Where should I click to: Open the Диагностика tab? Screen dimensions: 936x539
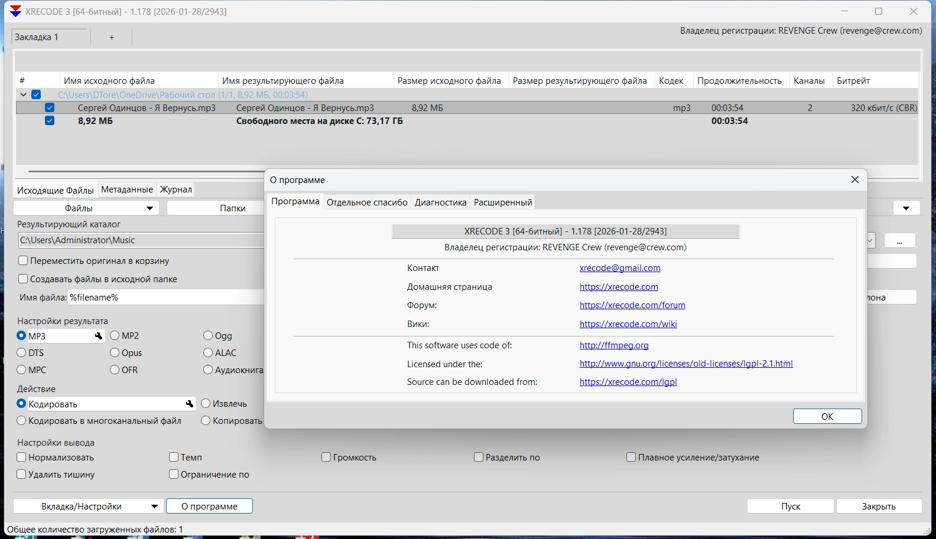[x=441, y=202]
